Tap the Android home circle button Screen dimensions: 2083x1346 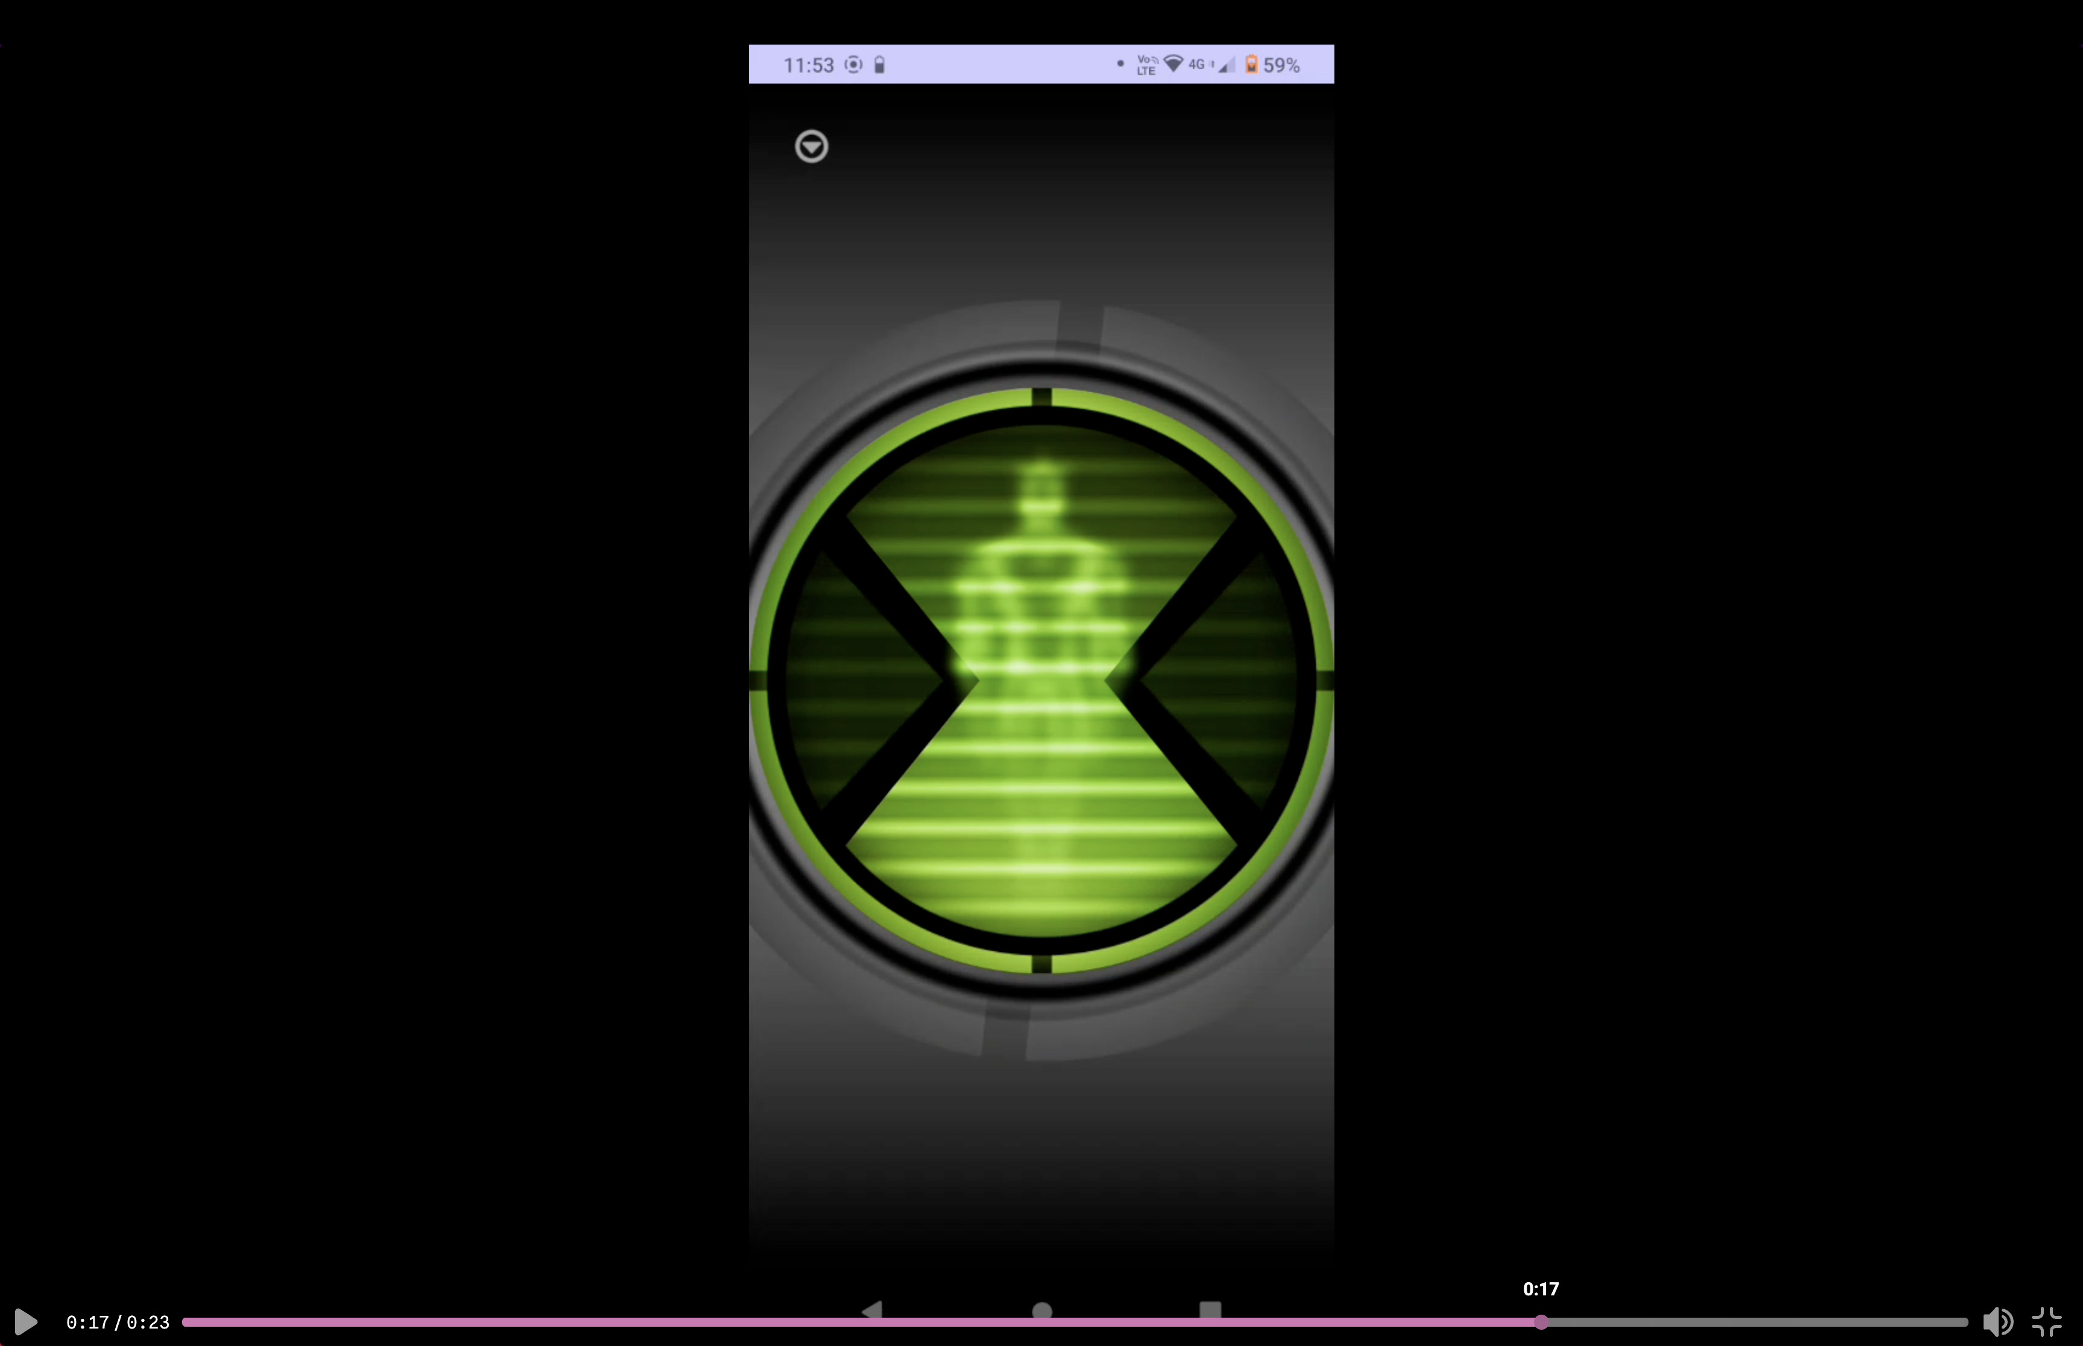1041,1310
